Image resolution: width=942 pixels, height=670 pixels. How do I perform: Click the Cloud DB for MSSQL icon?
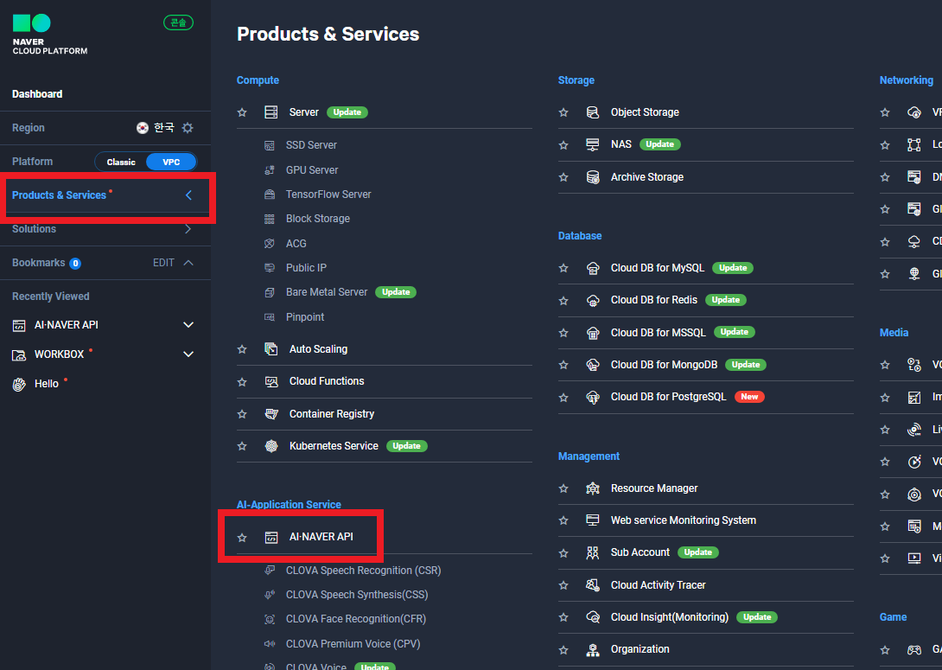pos(592,333)
